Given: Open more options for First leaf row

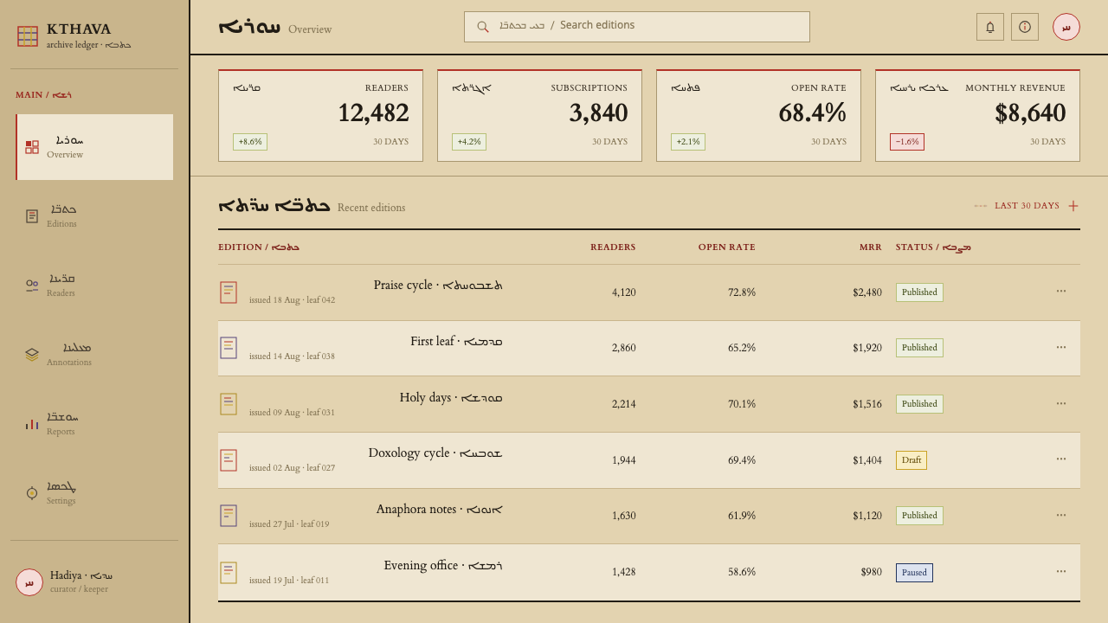Looking at the screenshot, I should click(x=1061, y=348).
